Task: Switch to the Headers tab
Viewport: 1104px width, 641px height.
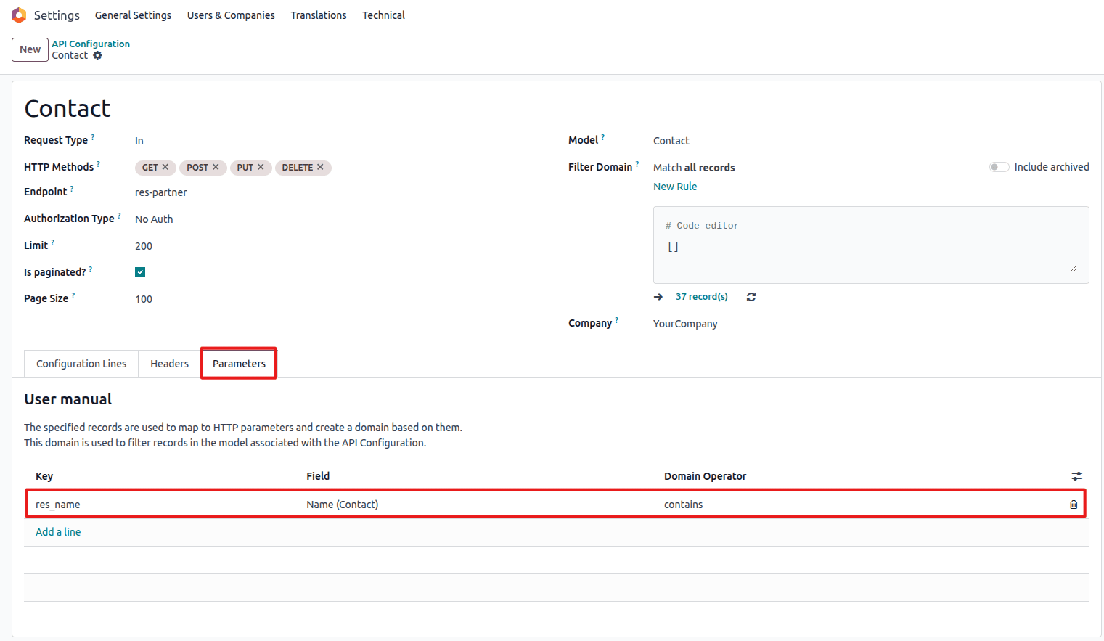Action: pyautogui.click(x=169, y=364)
